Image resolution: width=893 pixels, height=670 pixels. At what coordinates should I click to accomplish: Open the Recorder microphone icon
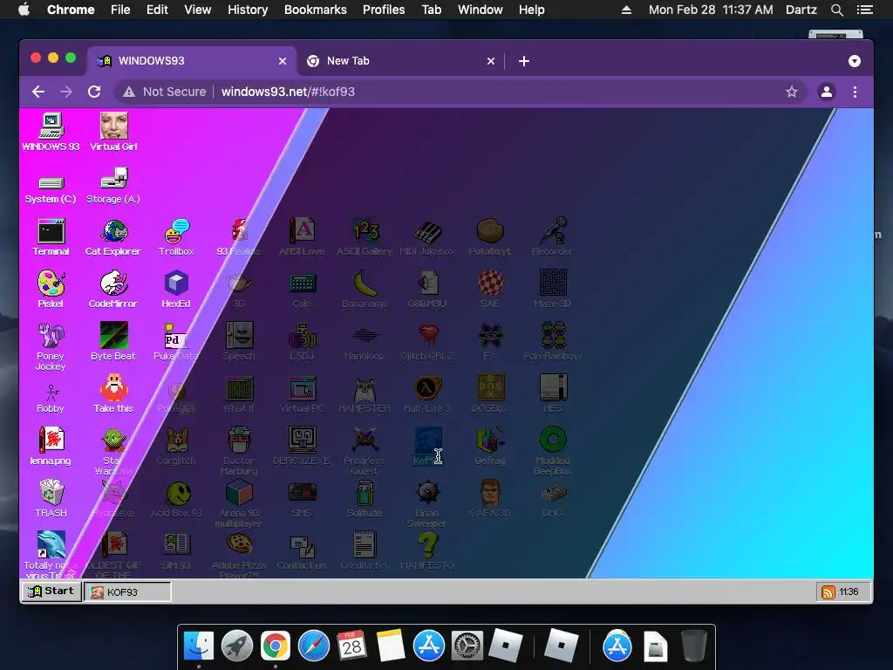coord(552,237)
